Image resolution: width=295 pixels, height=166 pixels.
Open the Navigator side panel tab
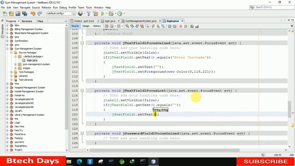pos(2,31)
